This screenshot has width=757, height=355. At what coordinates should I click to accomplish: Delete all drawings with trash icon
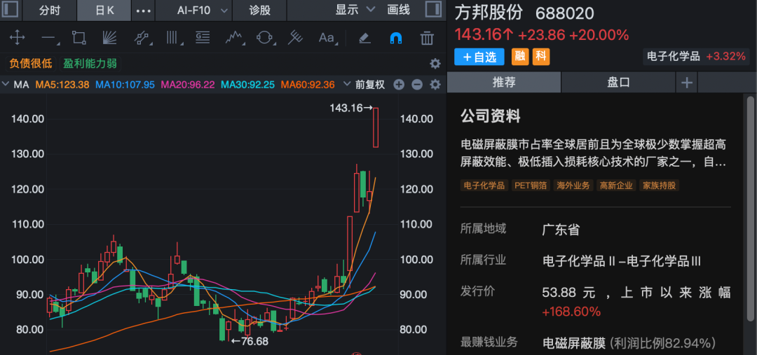click(x=427, y=38)
